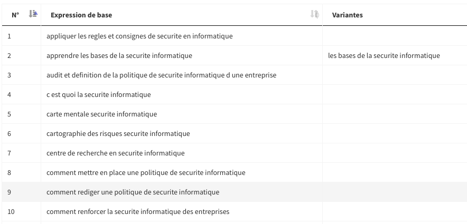Click empty Variantes cell in row 5
Image resolution: width=467 pixels, height=224 pixels.
click(394, 114)
